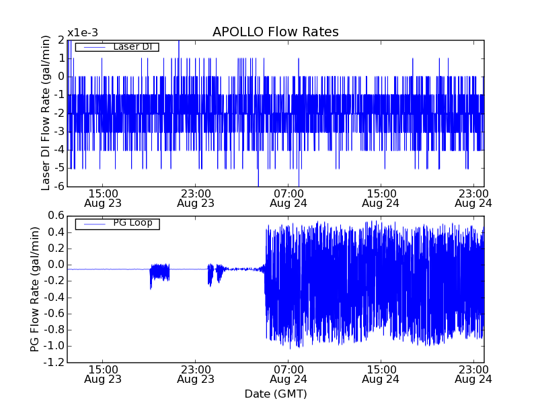Screen dimensions: 538x403
Task: Click the Date (GMT) x-axis label
Action: click(275, 394)
